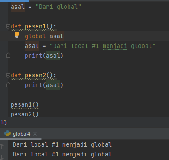169x160 pixels.
Task: Click the Python icon on global4 tab
Action: 8,133
